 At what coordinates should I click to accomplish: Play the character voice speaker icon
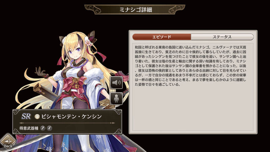tap(116, 83)
